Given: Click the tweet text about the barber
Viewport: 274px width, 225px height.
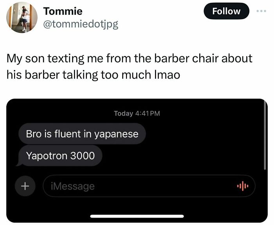Looking at the screenshot, I should [x=130, y=67].
